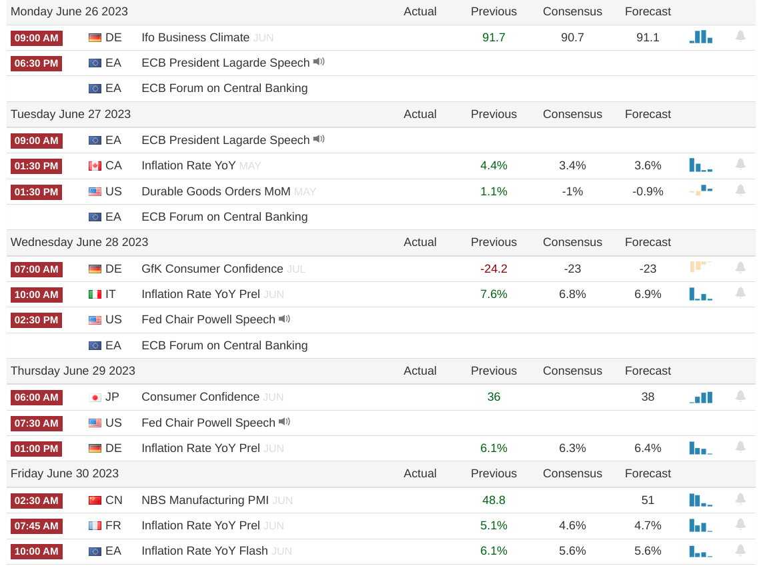
Task: Open chart icon for Italy Inflation Rate YoY Prel
Action: [x=700, y=294]
